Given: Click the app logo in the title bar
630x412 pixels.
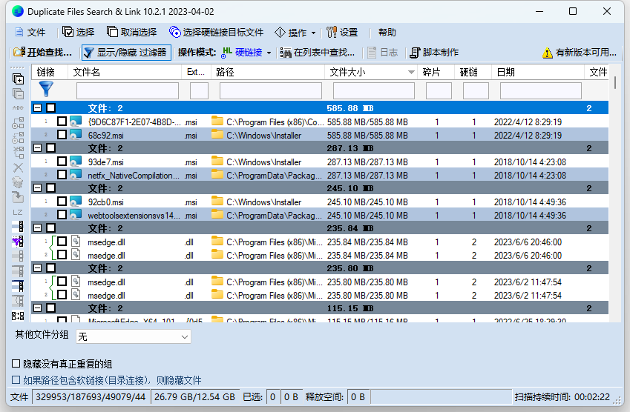Looking at the screenshot, I should (x=18, y=11).
